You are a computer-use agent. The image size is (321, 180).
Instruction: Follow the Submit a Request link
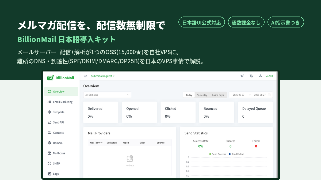(103, 76)
